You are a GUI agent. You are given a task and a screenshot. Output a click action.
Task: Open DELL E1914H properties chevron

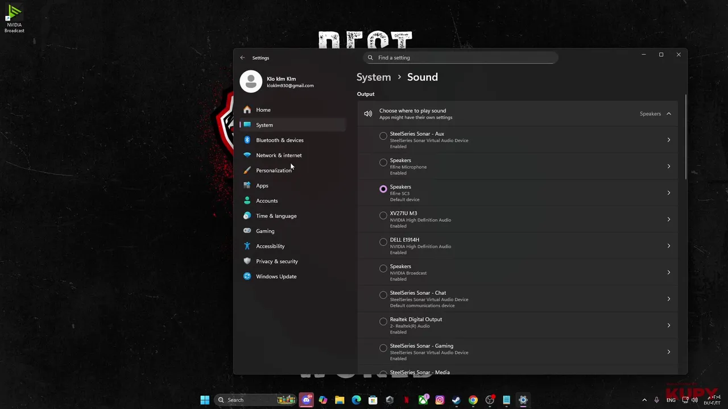[669, 246]
